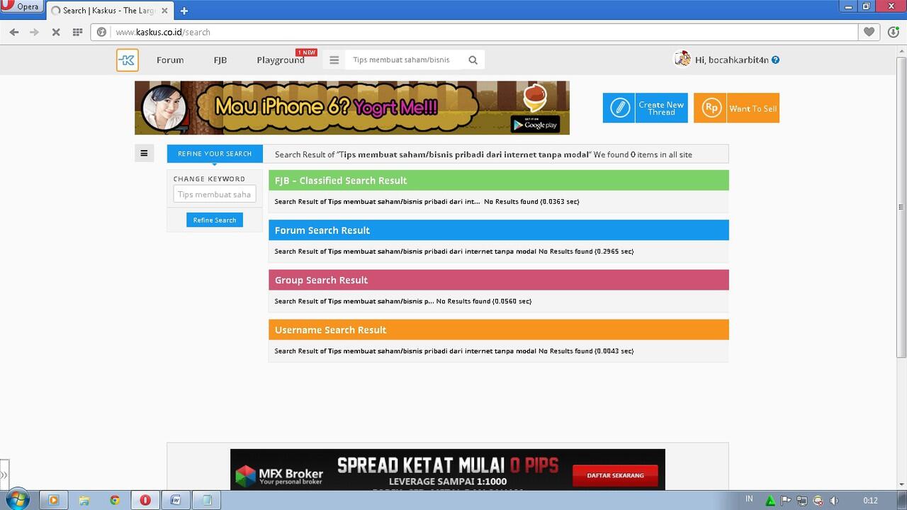Open the Speed Dial grid
The height and width of the screenshot is (510, 907).
tap(78, 32)
